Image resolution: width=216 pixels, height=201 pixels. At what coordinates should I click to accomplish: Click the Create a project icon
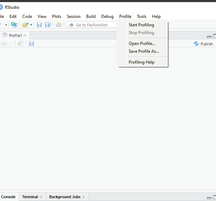[x=14, y=25]
